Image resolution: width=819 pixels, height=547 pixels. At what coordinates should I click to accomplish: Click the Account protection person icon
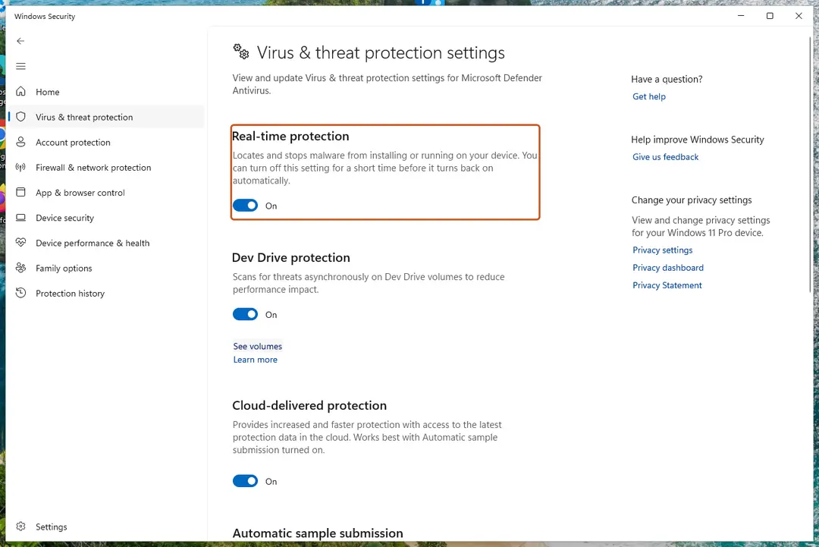(x=21, y=142)
